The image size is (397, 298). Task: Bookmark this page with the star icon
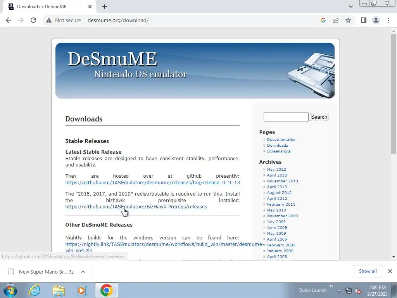click(348, 20)
